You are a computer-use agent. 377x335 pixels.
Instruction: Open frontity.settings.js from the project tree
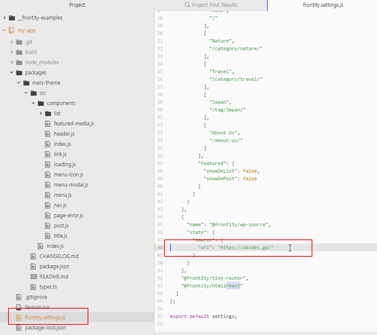(x=46, y=317)
